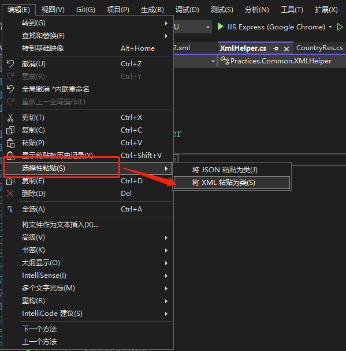Click the green IIS Express run arrow
The height and width of the screenshot is (351, 346).
point(220,27)
